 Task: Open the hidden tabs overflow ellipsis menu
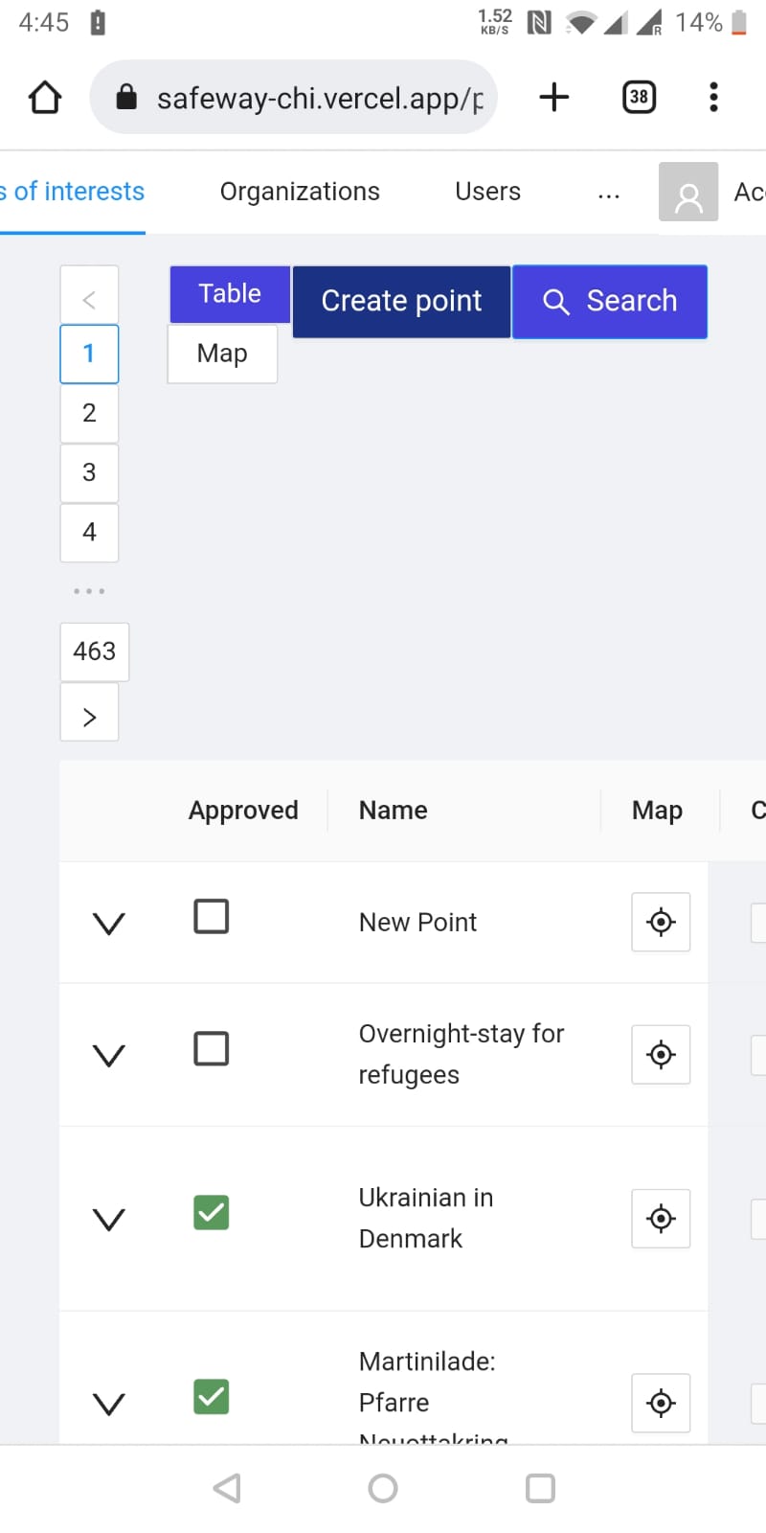[x=609, y=194]
